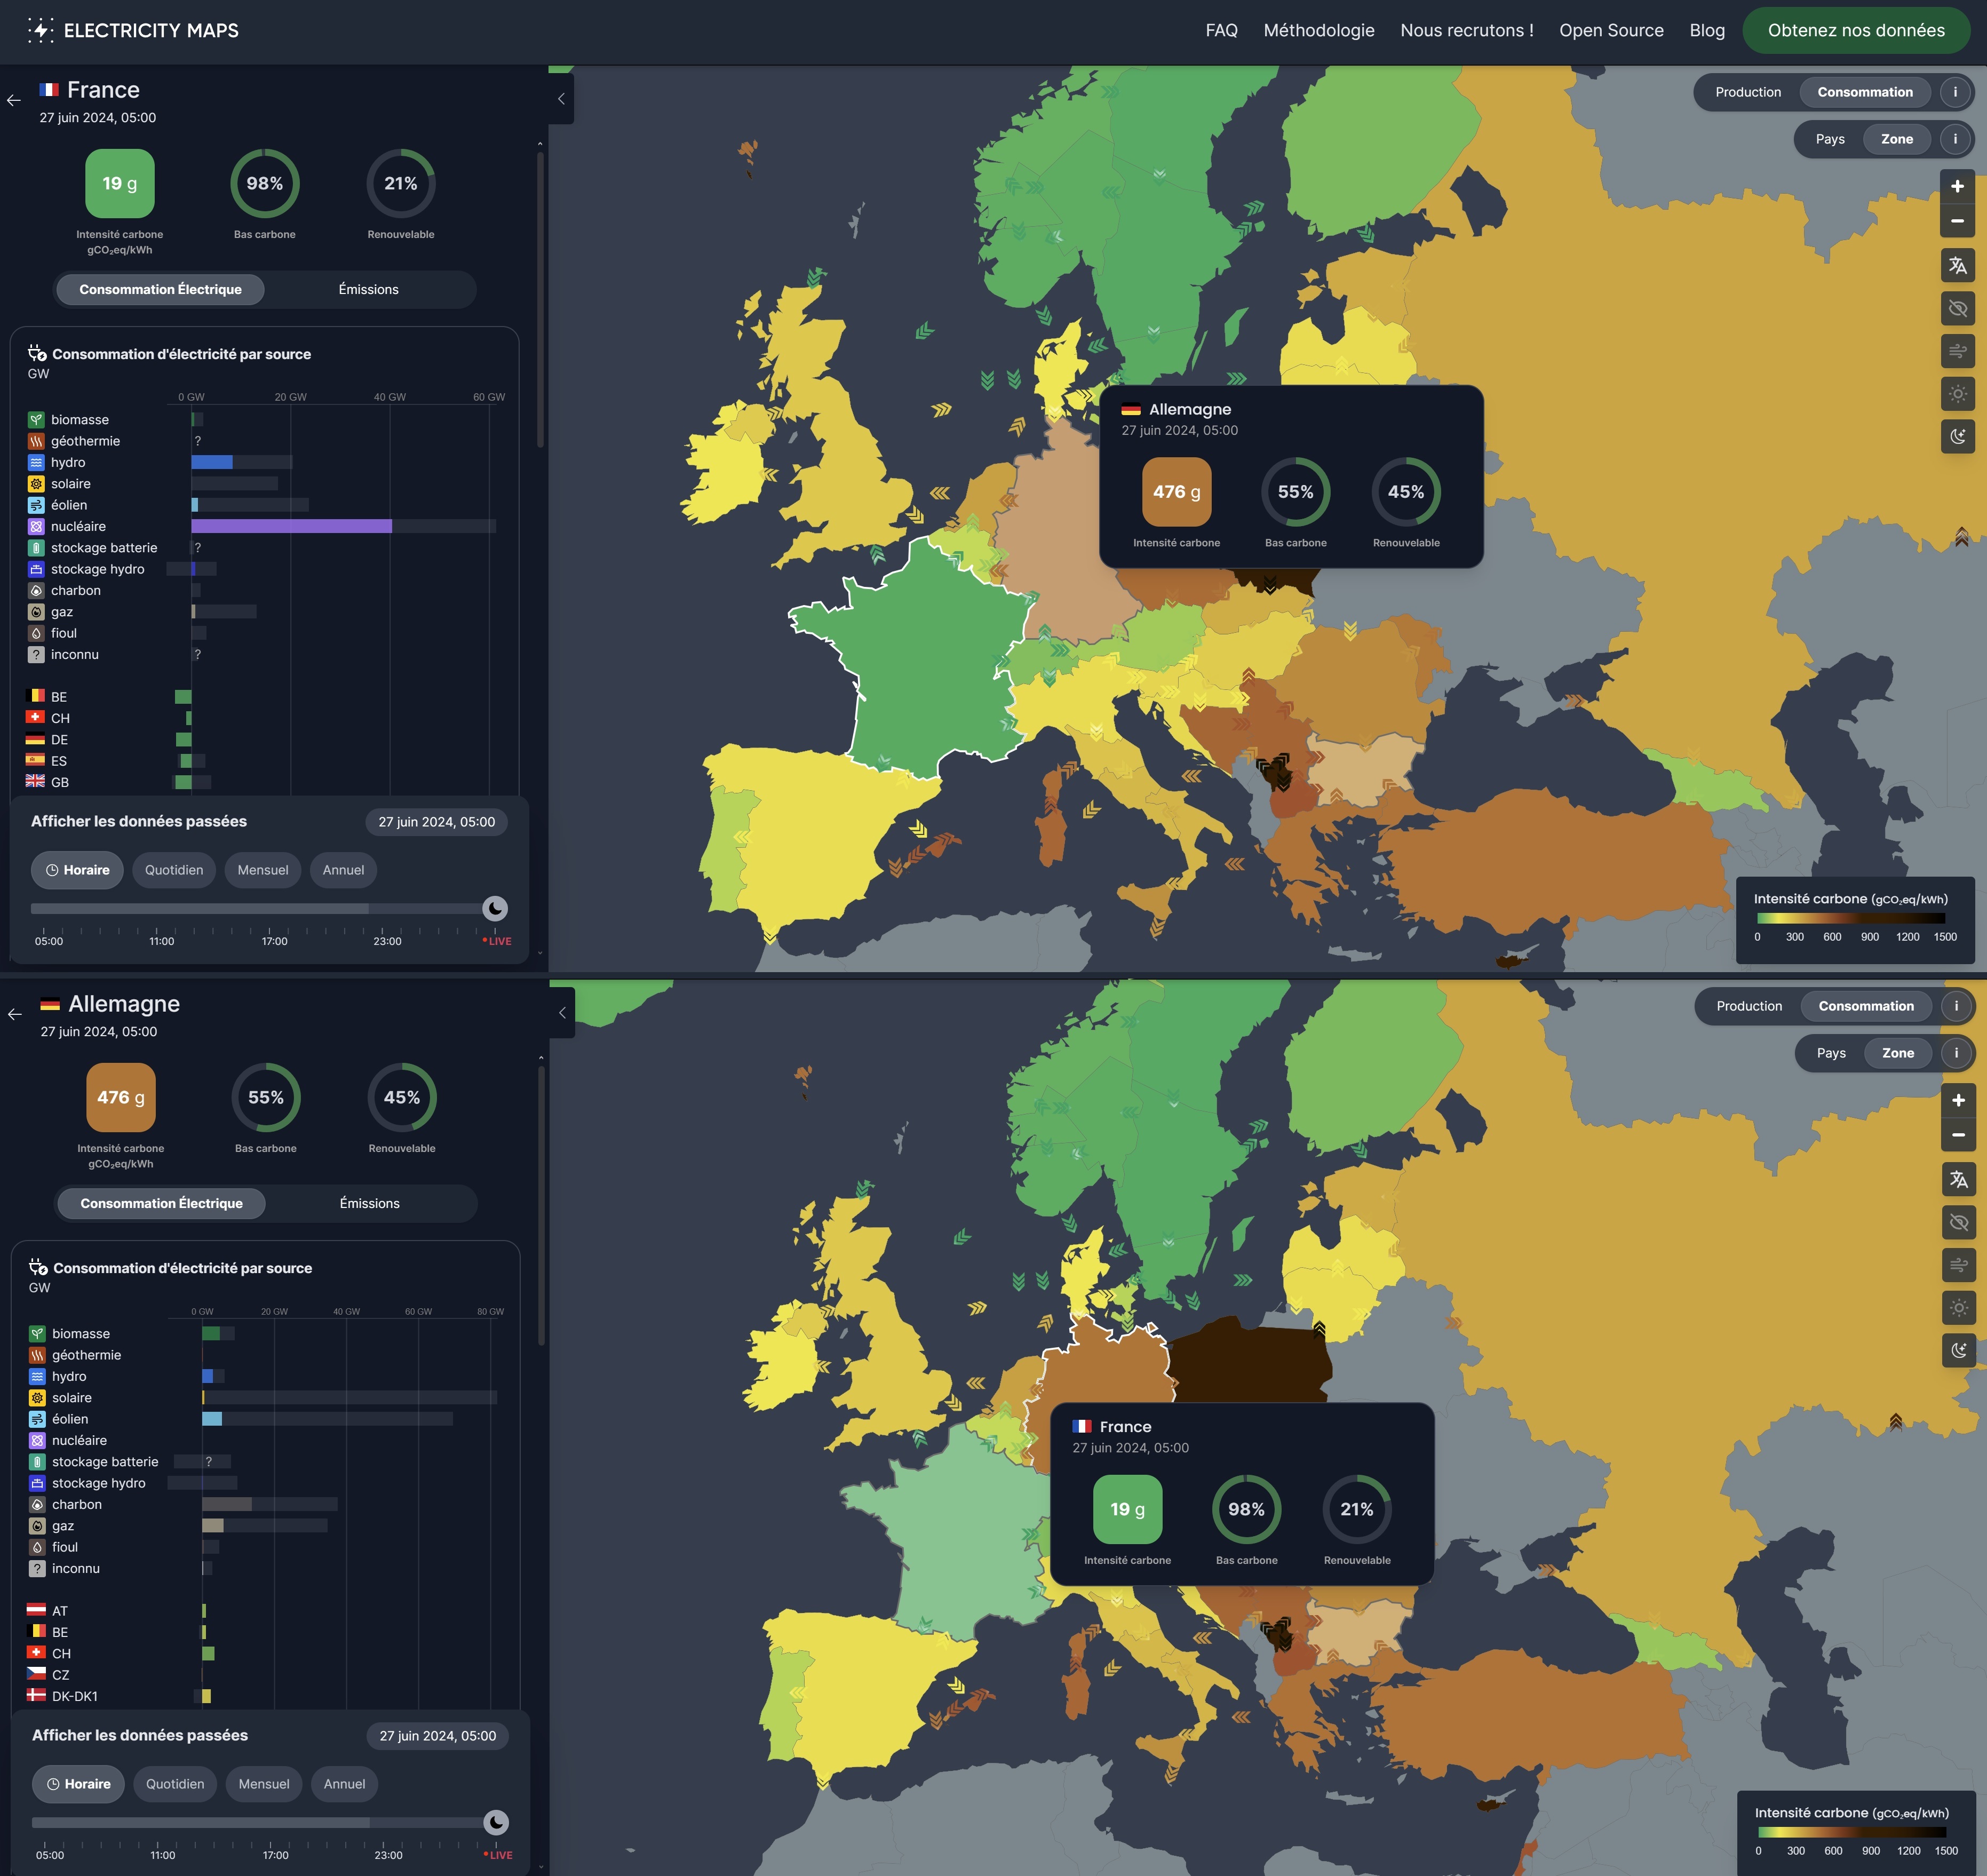Open the Émissions tab in France panel
1987x1876 pixels.
point(368,289)
